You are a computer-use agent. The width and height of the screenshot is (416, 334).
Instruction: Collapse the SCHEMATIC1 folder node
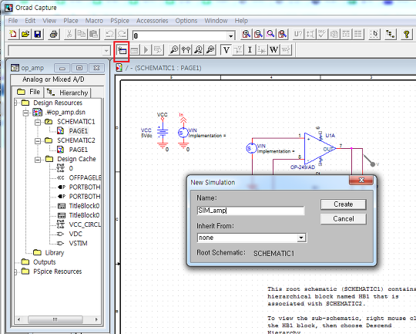(x=38, y=122)
